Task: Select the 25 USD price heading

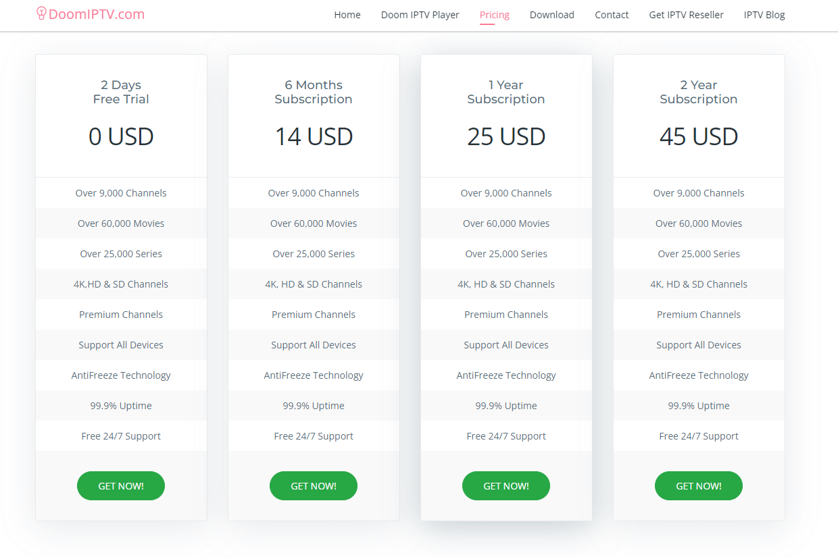Action: [x=506, y=137]
